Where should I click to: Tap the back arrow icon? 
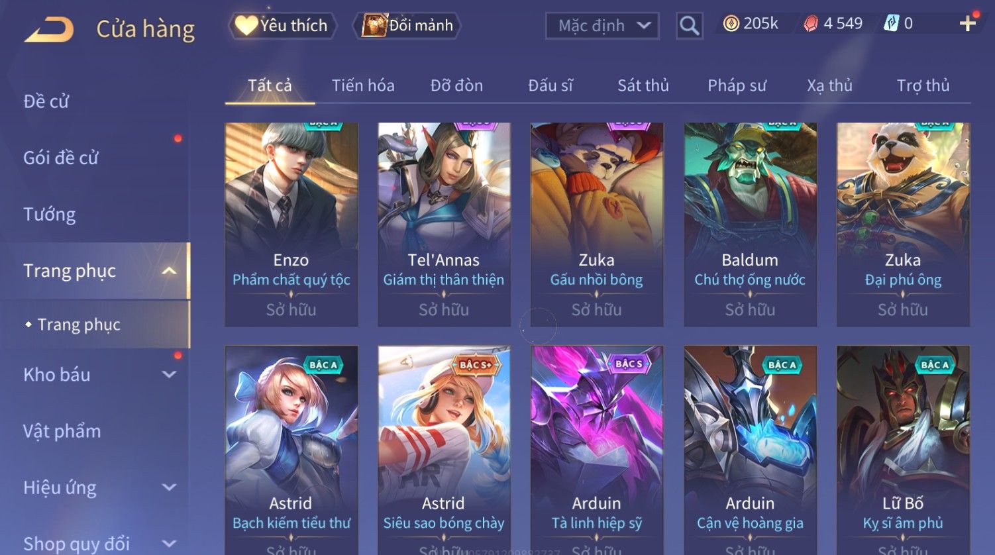(x=49, y=30)
